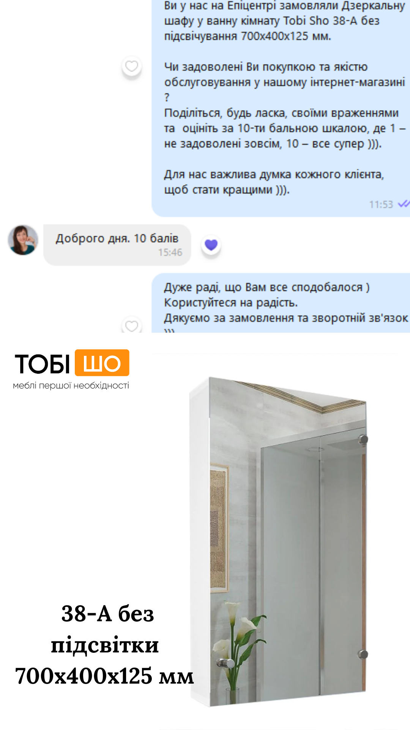Click the меблі першої необхідності tagline
410x730 pixels.
click(x=71, y=386)
